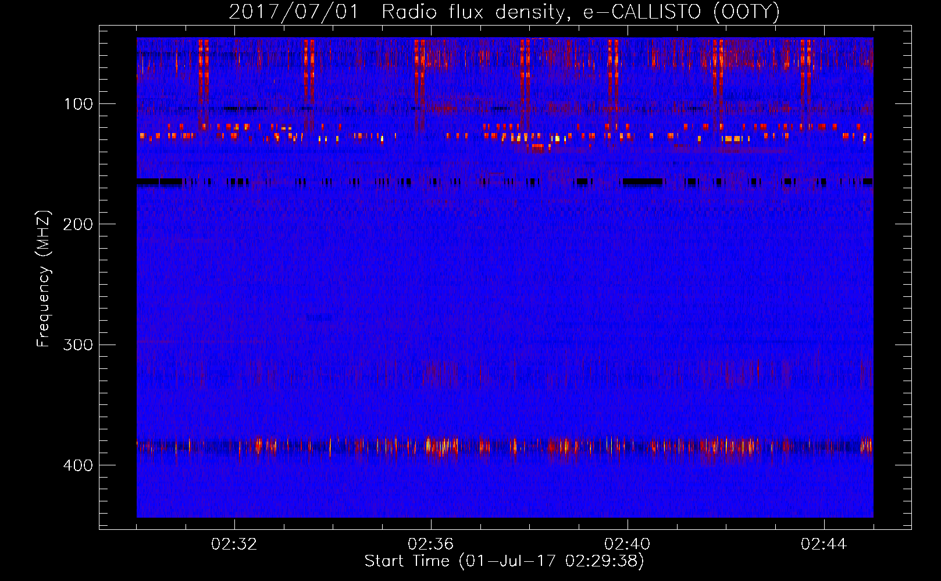Image resolution: width=941 pixels, height=581 pixels.
Task: Click the 02:44 time tick label
Action: (x=824, y=544)
